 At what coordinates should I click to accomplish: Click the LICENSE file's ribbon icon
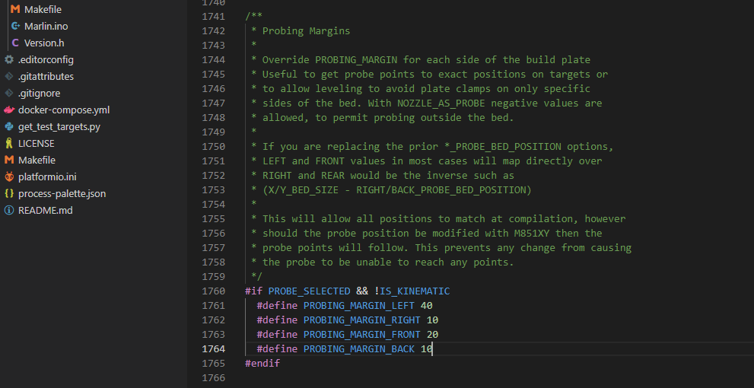(9, 144)
